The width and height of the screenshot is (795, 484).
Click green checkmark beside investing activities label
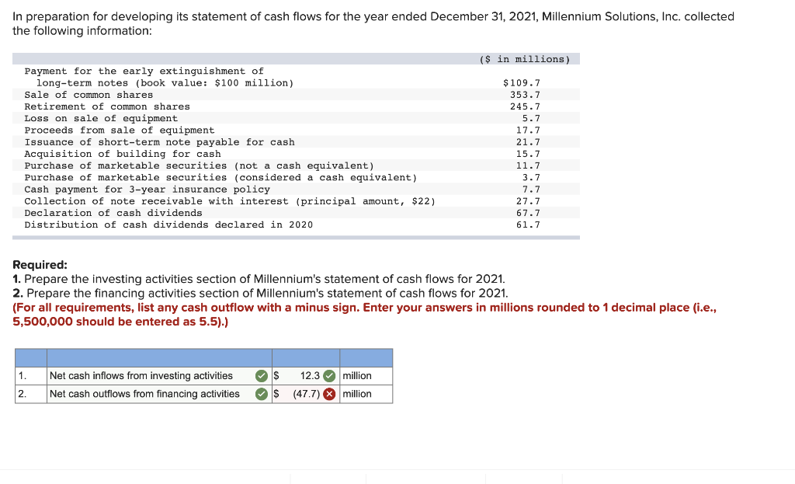(262, 376)
